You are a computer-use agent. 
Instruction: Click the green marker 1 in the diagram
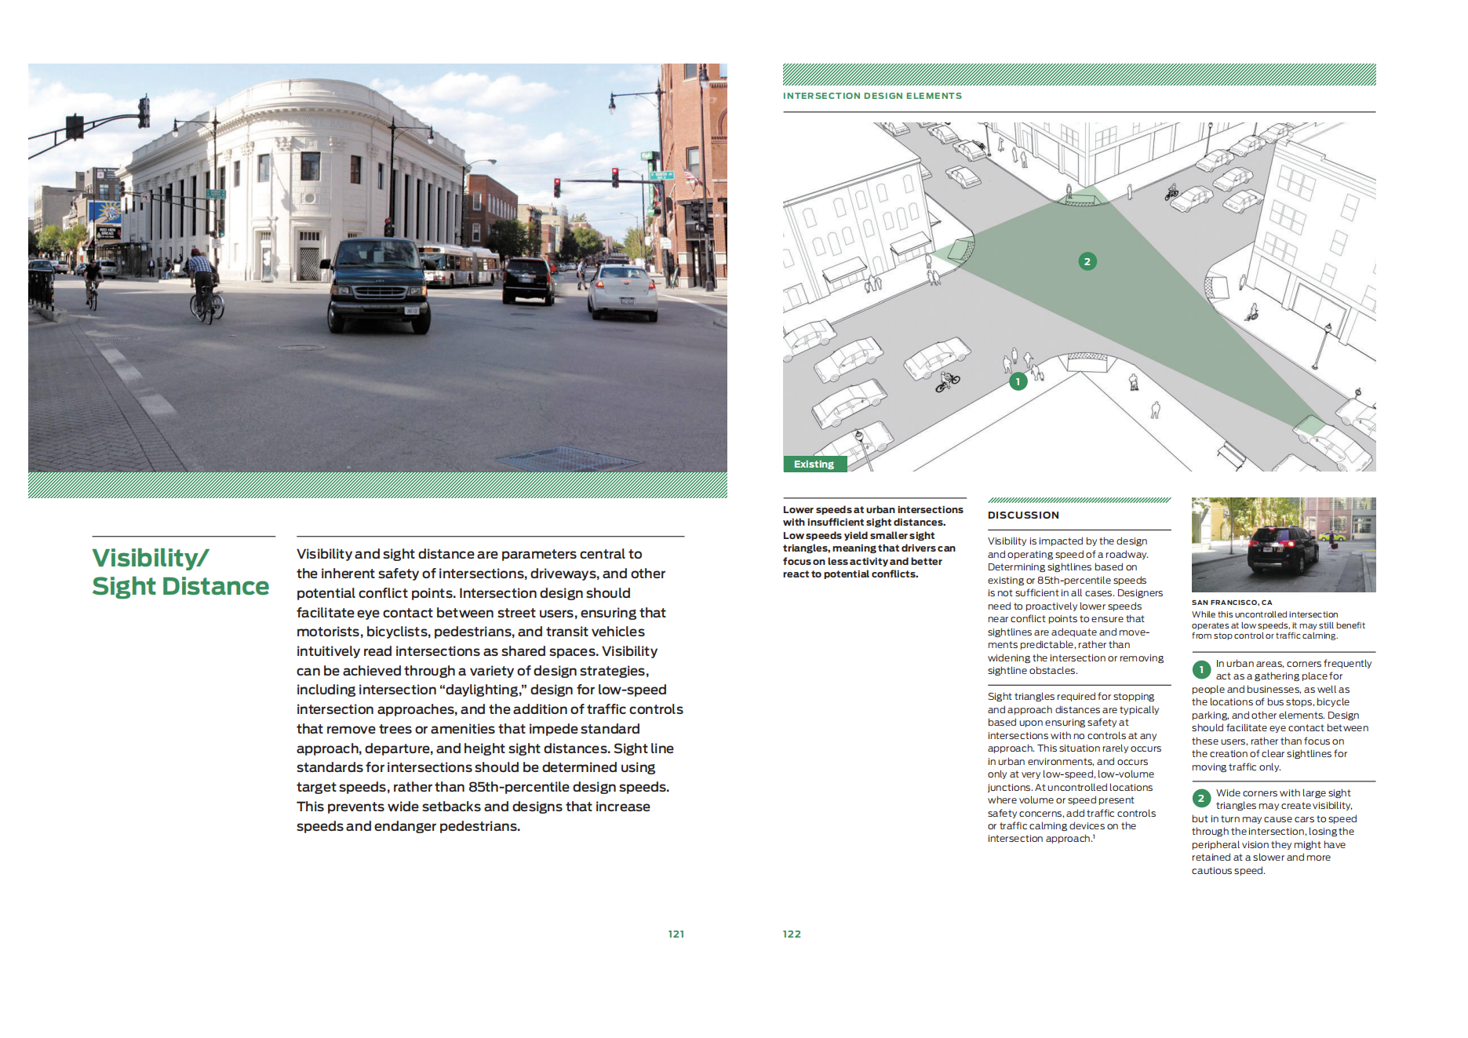pyautogui.click(x=1018, y=382)
